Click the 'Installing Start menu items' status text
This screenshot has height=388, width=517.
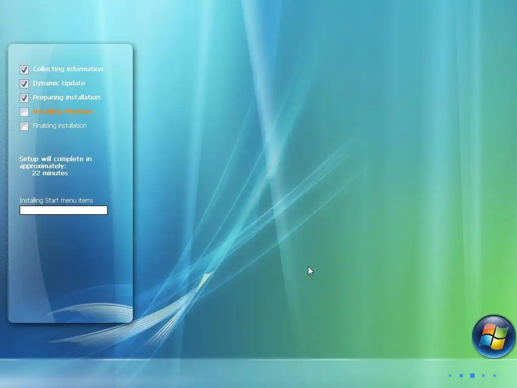(x=56, y=200)
